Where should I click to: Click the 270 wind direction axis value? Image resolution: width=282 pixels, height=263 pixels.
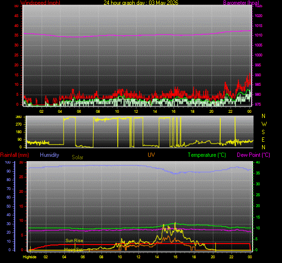pos(19,124)
